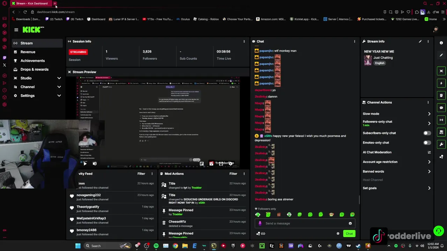Viewport: 447px width, 251px height.
Task: Select Stream in the sidebar
Action: pyautogui.click(x=37, y=43)
